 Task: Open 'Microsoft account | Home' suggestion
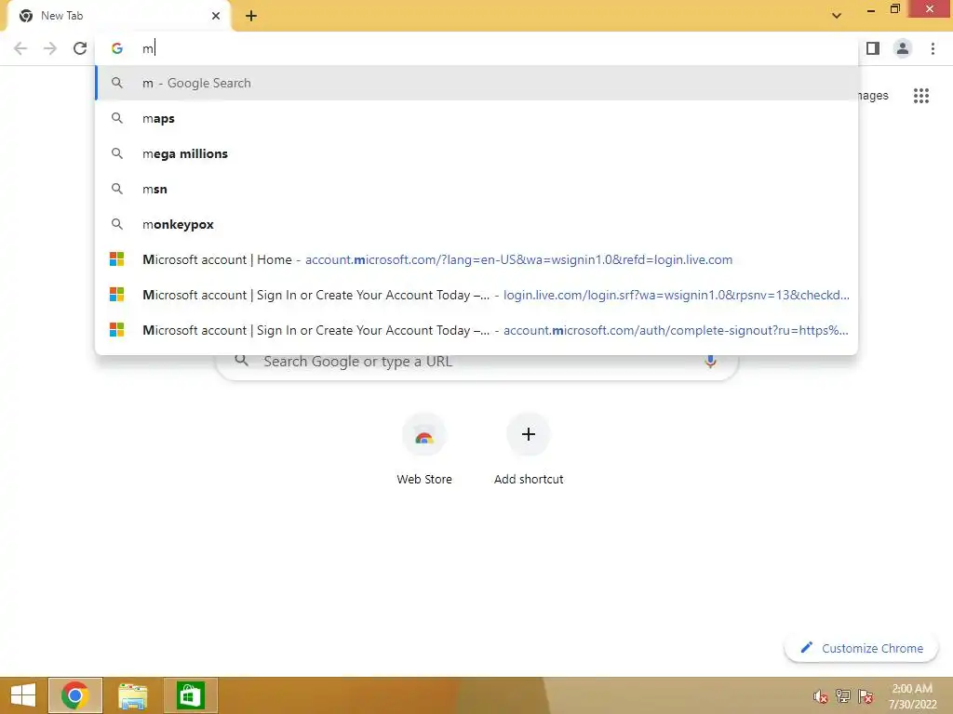click(476, 259)
